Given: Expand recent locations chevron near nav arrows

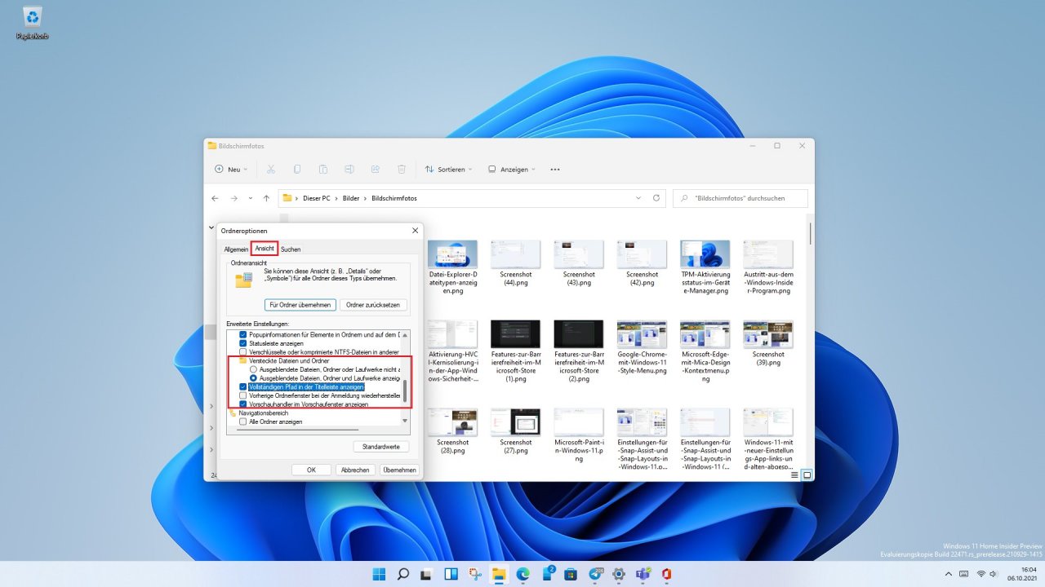Looking at the screenshot, I should [250, 198].
